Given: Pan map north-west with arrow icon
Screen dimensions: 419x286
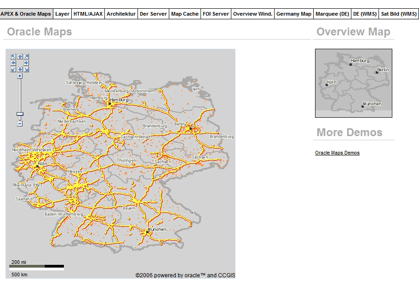Looking at the screenshot, I should tap(13, 57).
